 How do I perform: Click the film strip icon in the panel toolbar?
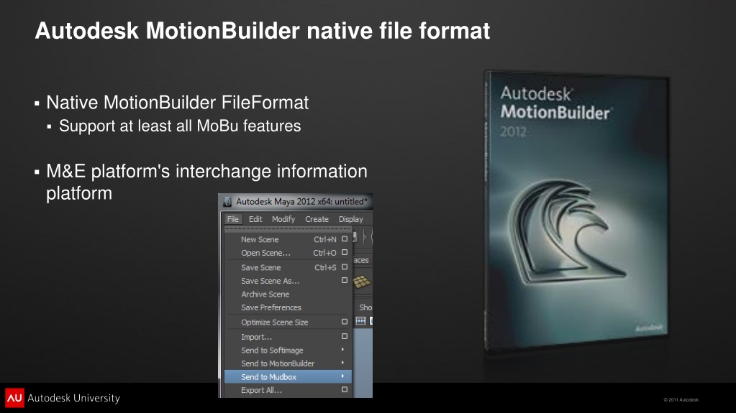[360, 321]
